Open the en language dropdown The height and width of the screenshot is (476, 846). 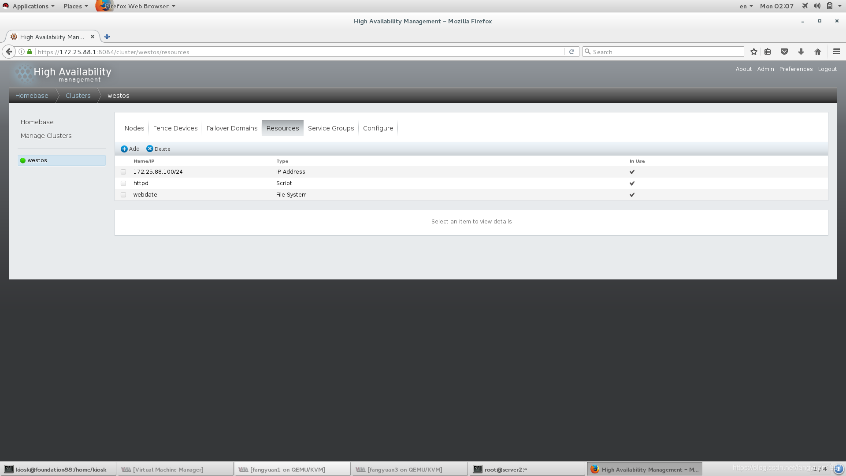tap(746, 6)
